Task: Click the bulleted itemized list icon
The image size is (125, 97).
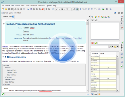Action: pyautogui.click(x=86, y=9)
